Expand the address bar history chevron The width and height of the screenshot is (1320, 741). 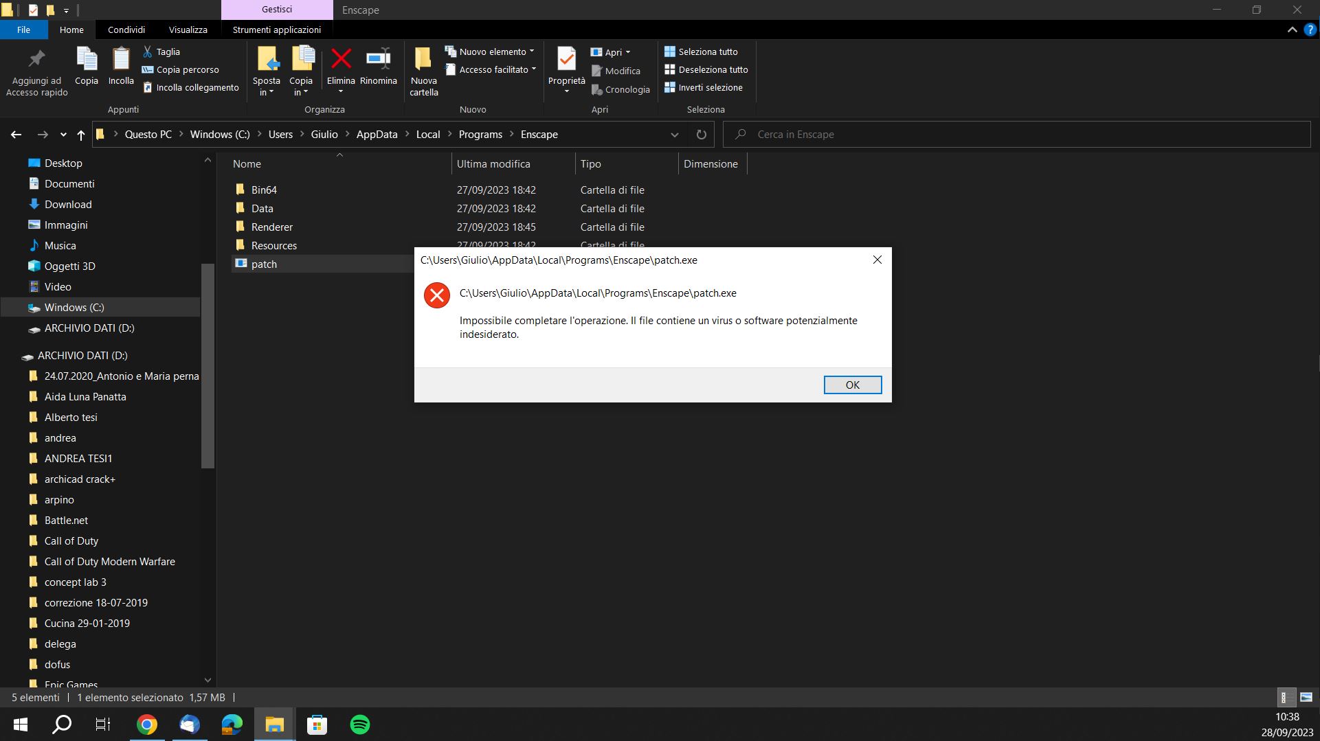coord(674,135)
